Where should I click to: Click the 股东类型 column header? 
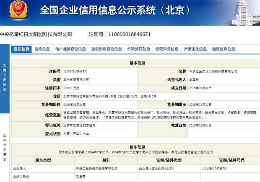pyautogui.click(x=32, y=160)
